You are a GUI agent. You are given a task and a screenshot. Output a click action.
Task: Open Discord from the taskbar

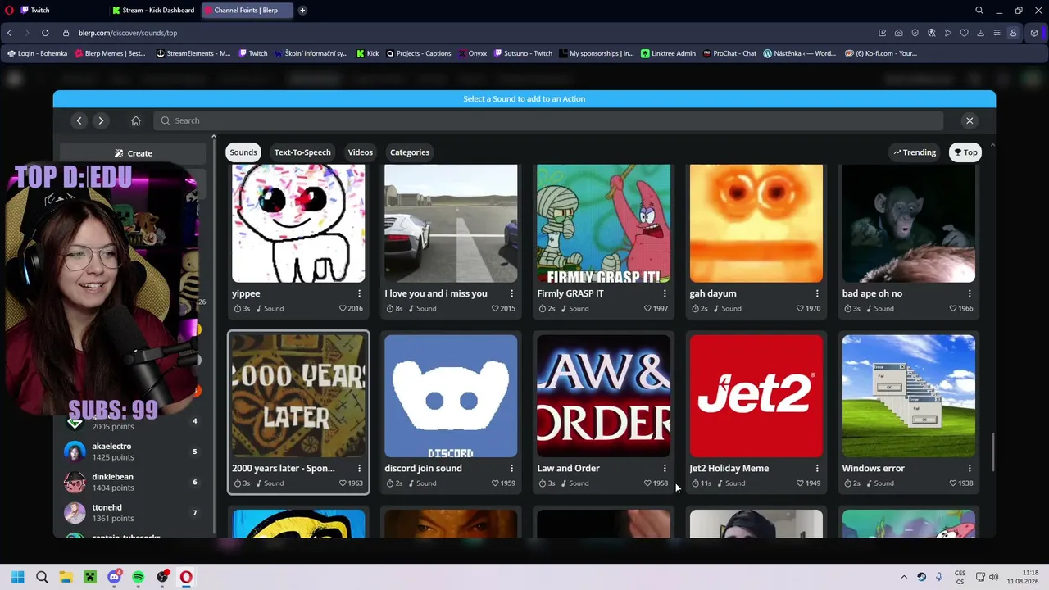point(114,577)
